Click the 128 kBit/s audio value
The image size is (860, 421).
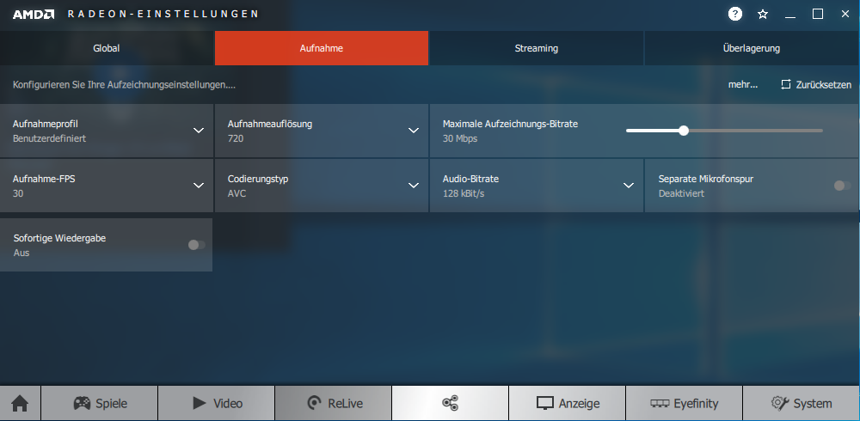coord(464,193)
